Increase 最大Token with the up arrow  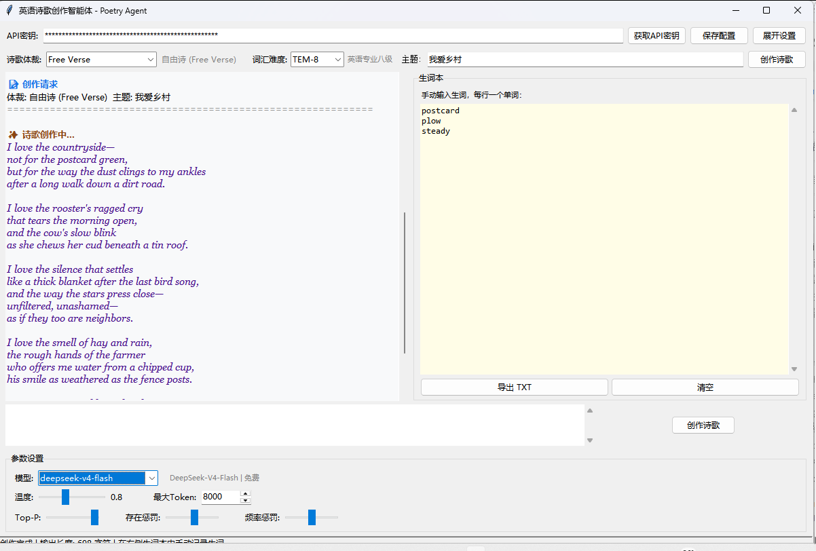[246, 493]
